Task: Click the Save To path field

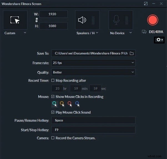Action: coord(93,53)
